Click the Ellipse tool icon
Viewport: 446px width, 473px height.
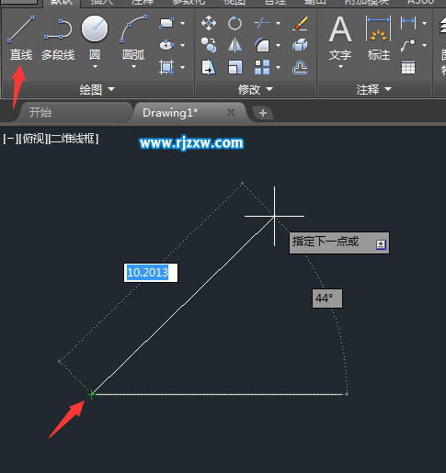coord(166,45)
